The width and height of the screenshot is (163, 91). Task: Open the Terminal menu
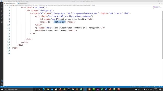pos(23,1)
